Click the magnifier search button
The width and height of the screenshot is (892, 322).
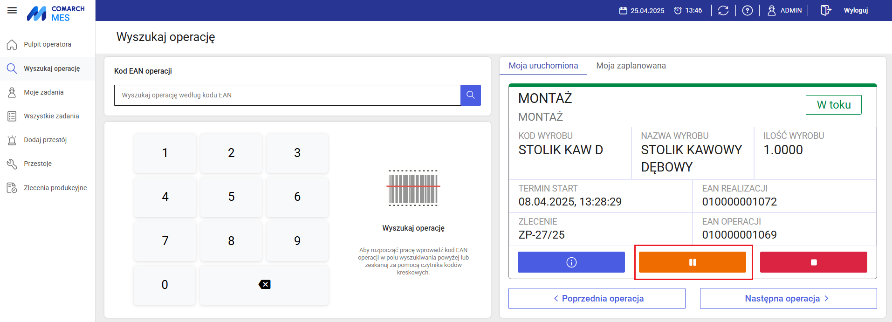click(x=470, y=95)
